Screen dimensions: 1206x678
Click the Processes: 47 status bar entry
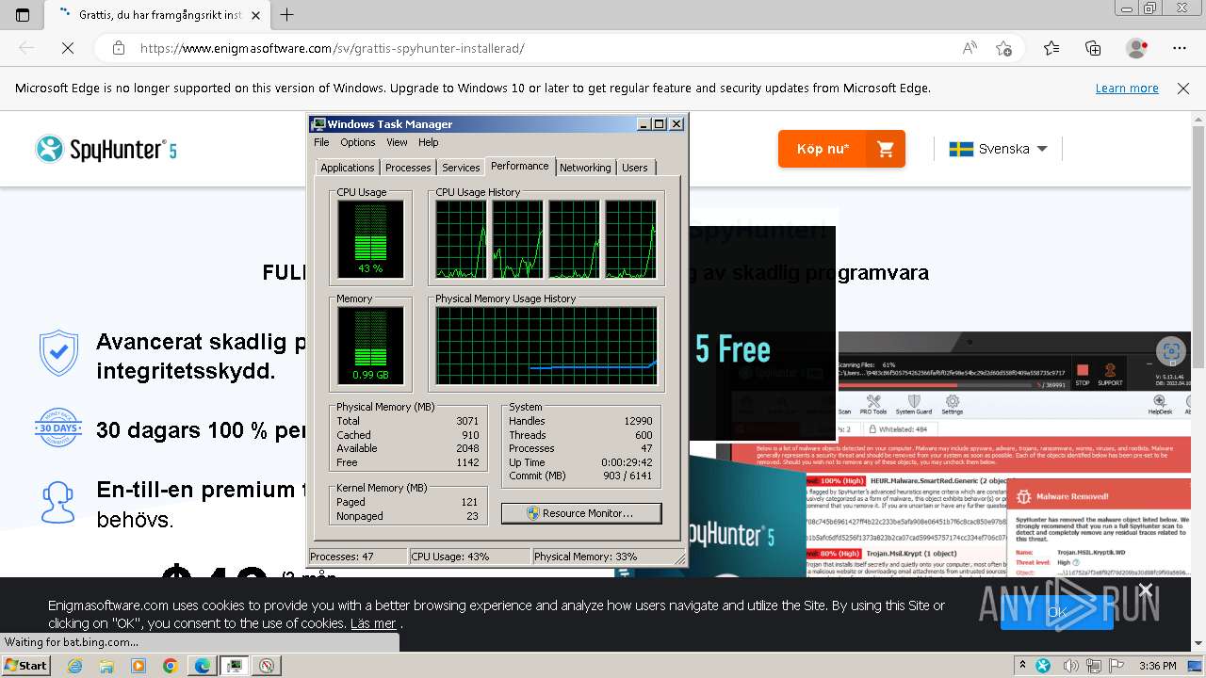click(357, 557)
